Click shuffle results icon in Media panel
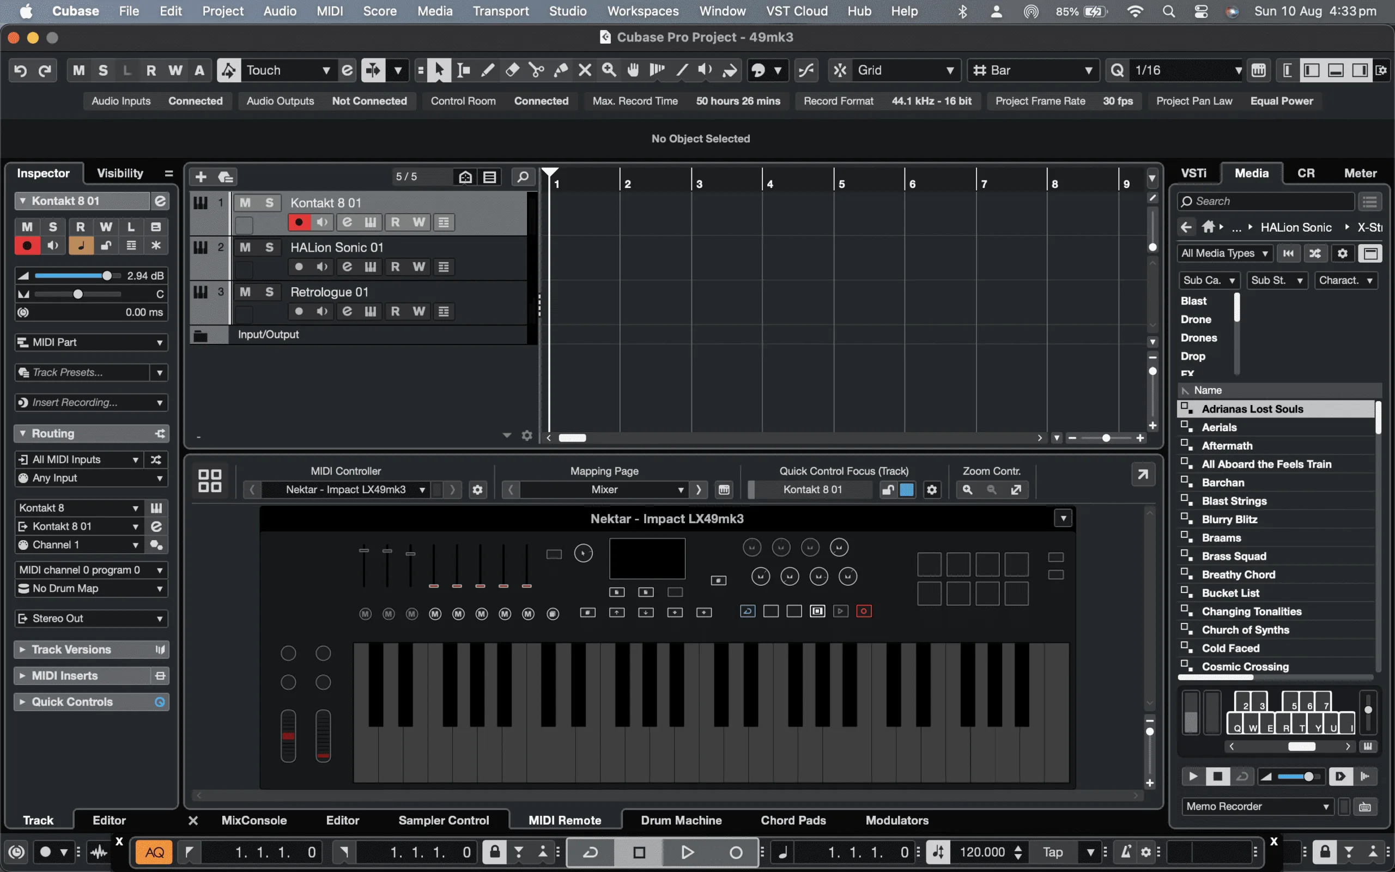The width and height of the screenshot is (1395, 872). tap(1315, 253)
